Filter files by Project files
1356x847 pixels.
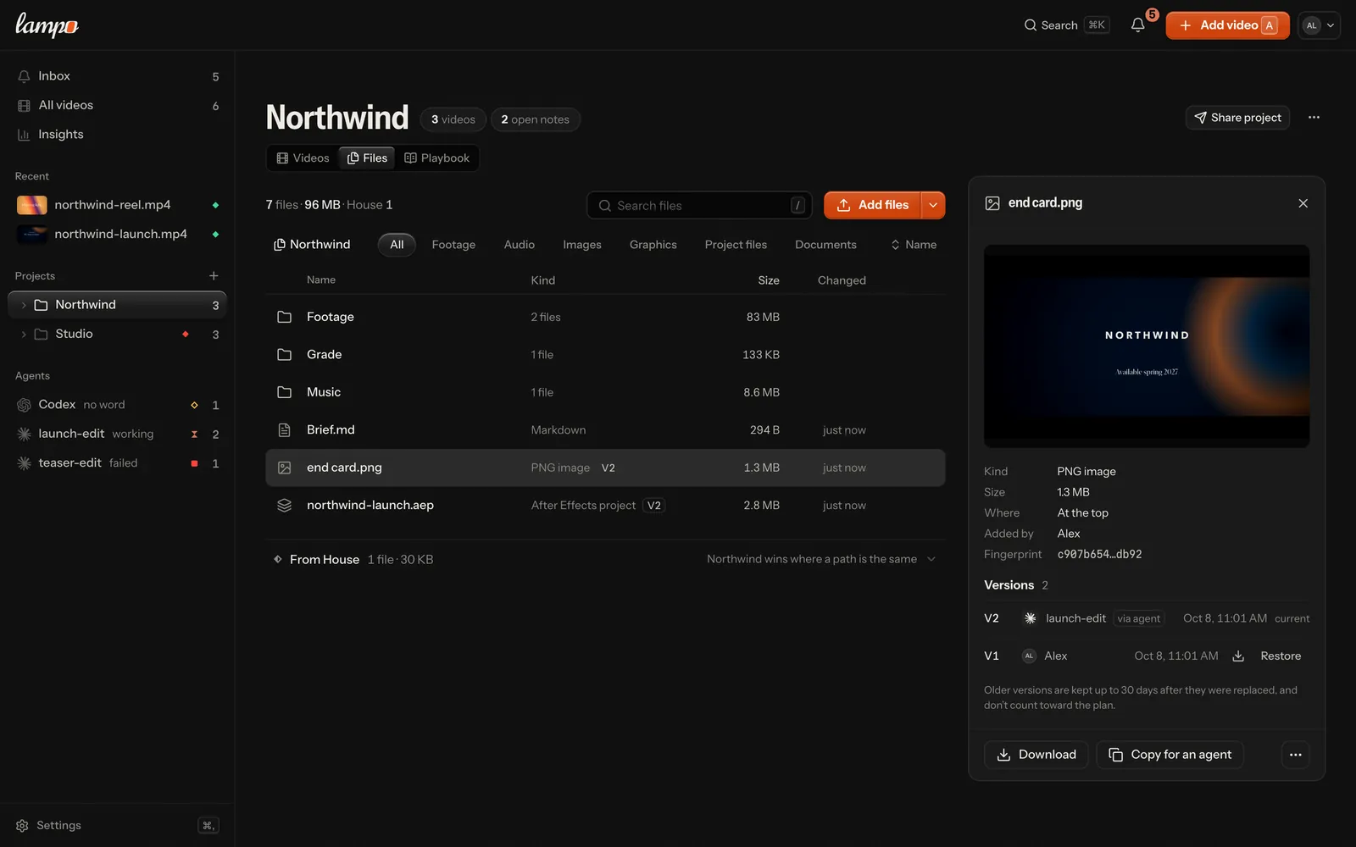point(736,245)
